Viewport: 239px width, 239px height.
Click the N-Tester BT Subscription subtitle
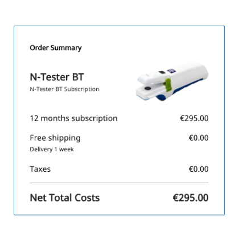point(64,89)
